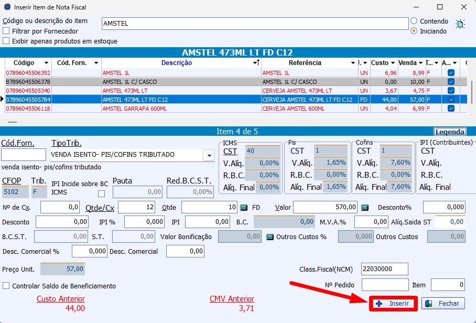This screenshot has width=476, height=323.
Task: Toggle IPI Incide sobre BC ICMS checkbox
Action: pos(102,193)
